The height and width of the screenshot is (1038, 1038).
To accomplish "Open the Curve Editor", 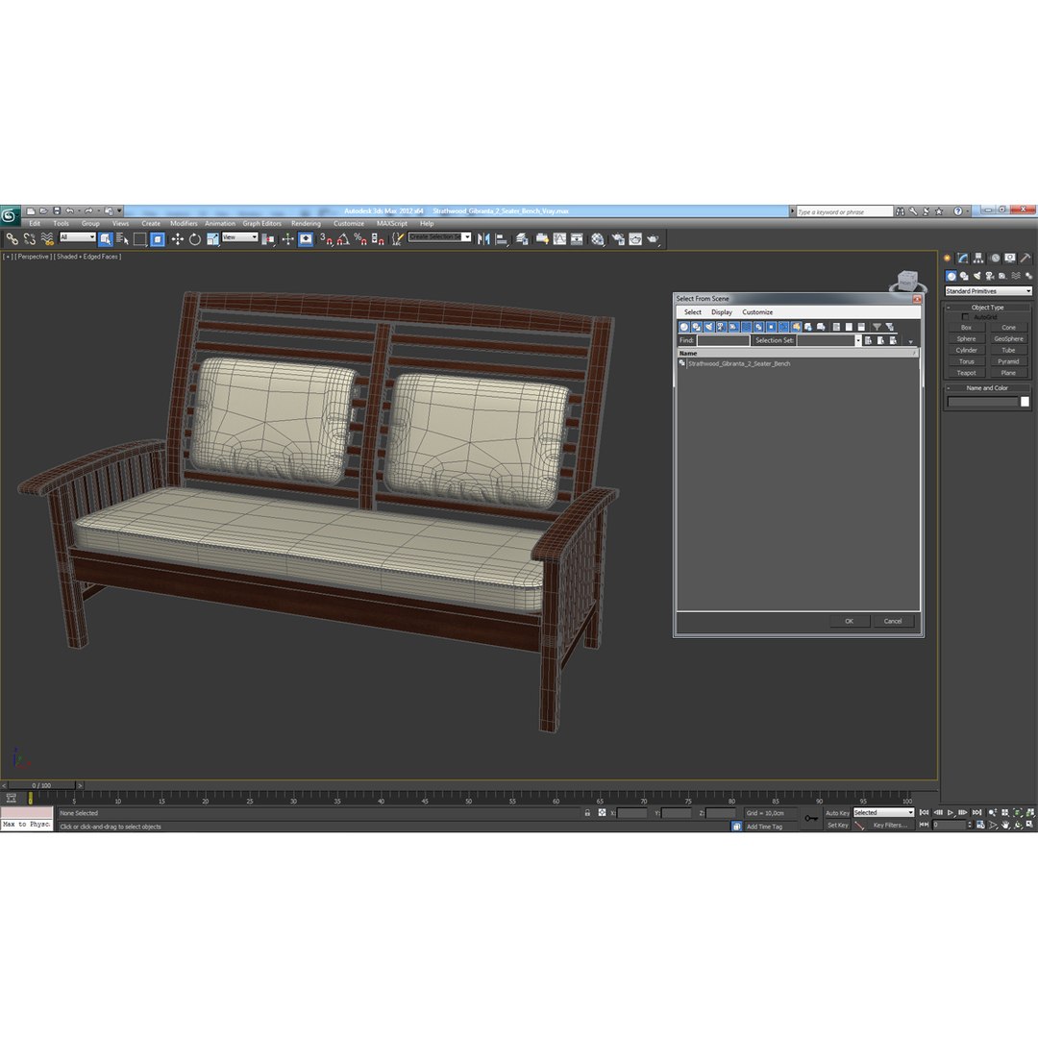I will 560,239.
